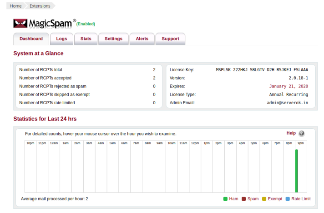Viewport: 324px width, 213px height.
Task: Click the 8pm hour column label
Action: point(289,143)
